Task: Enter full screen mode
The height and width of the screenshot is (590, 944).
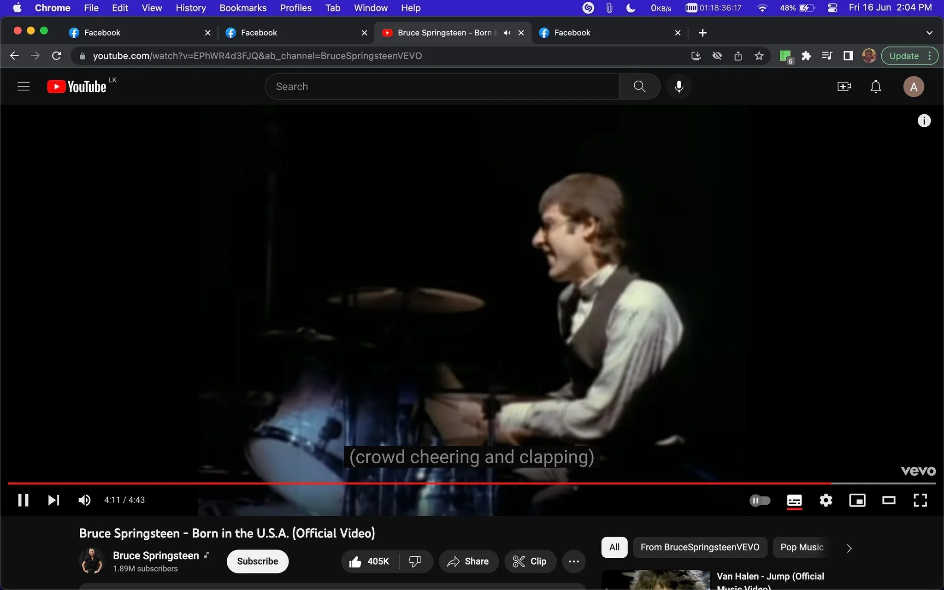Action: tap(920, 500)
